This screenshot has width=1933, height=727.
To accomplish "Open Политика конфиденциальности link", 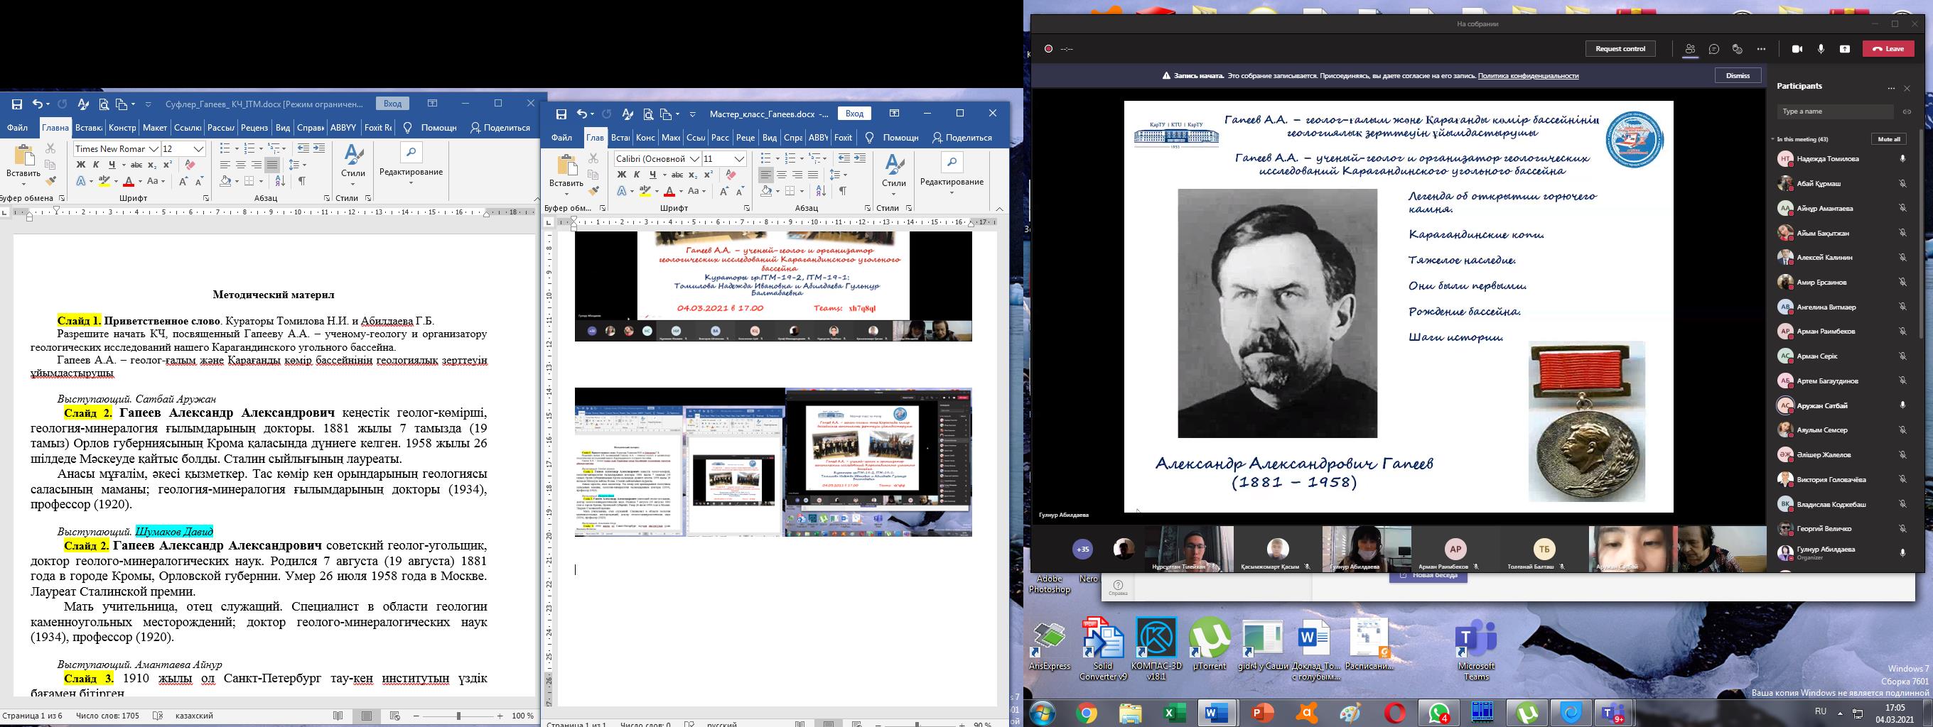I will 1529,76.
